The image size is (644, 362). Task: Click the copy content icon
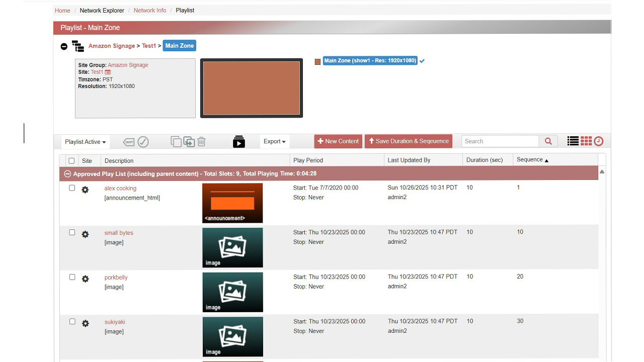[x=176, y=142]
